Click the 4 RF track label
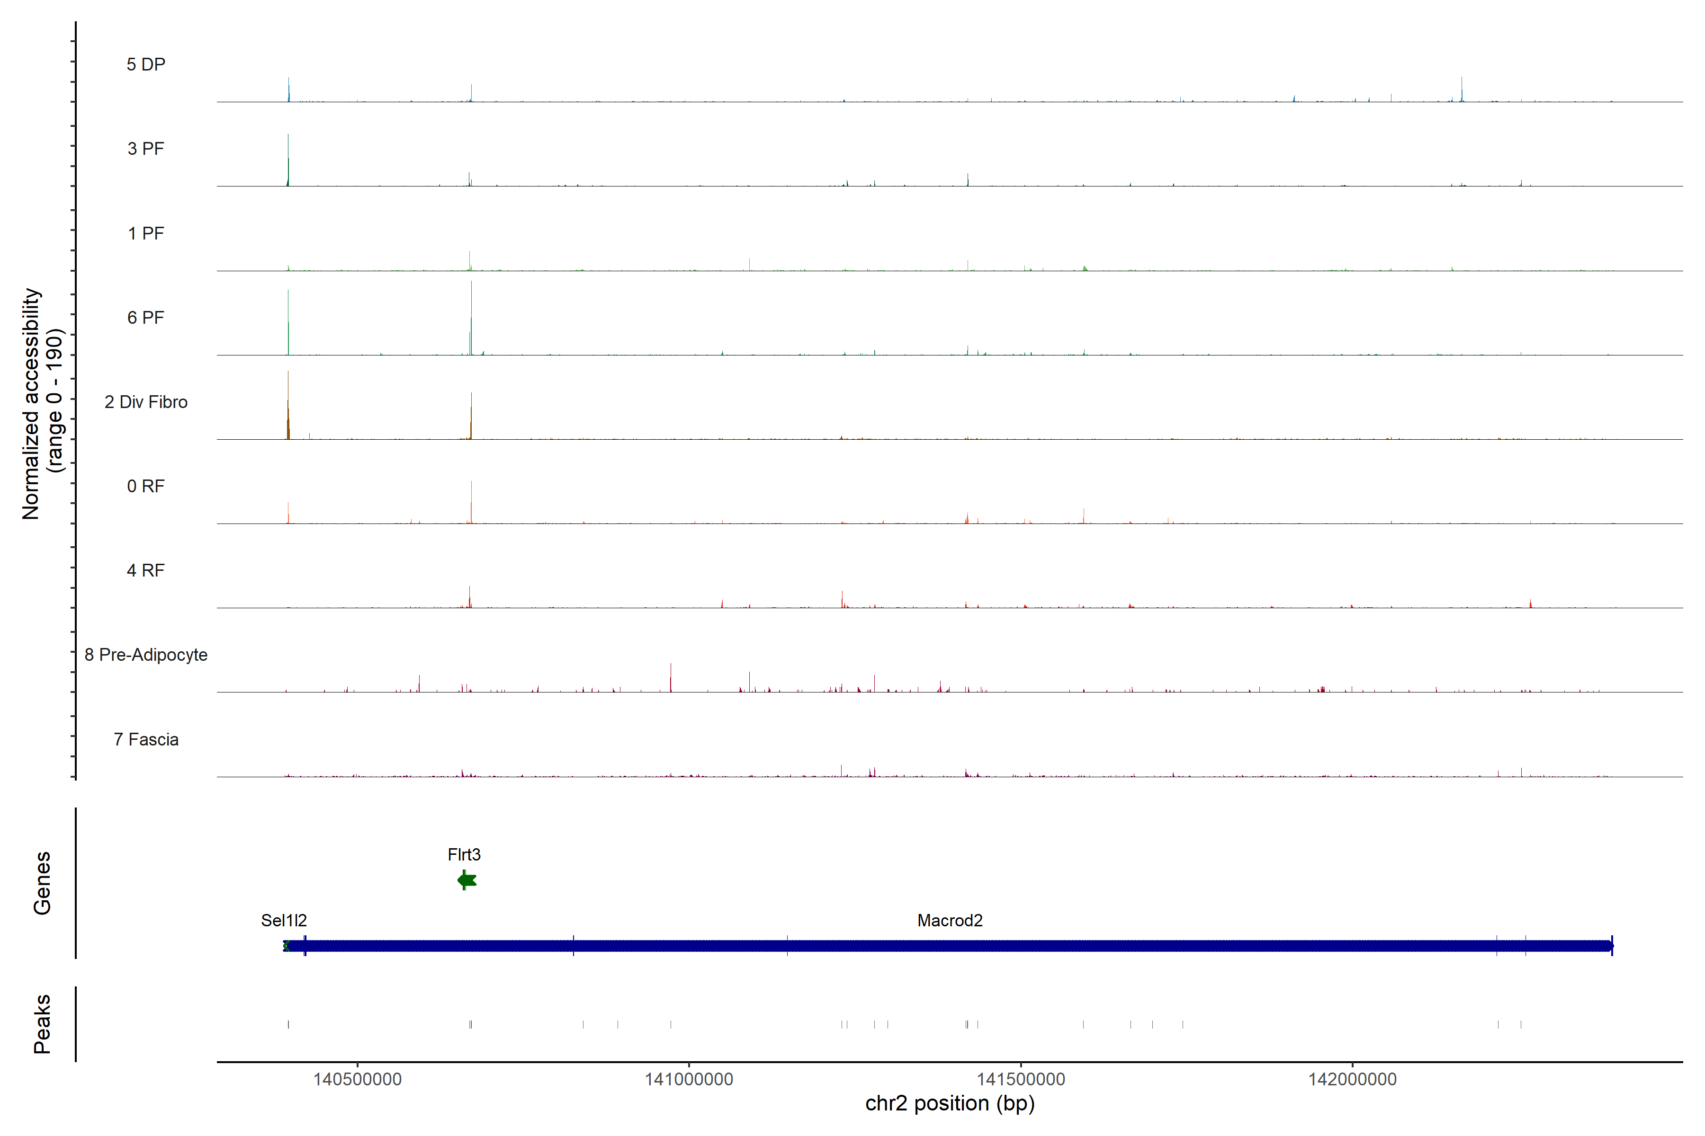Screen dimensions: 1705x1136 (146, 570)
